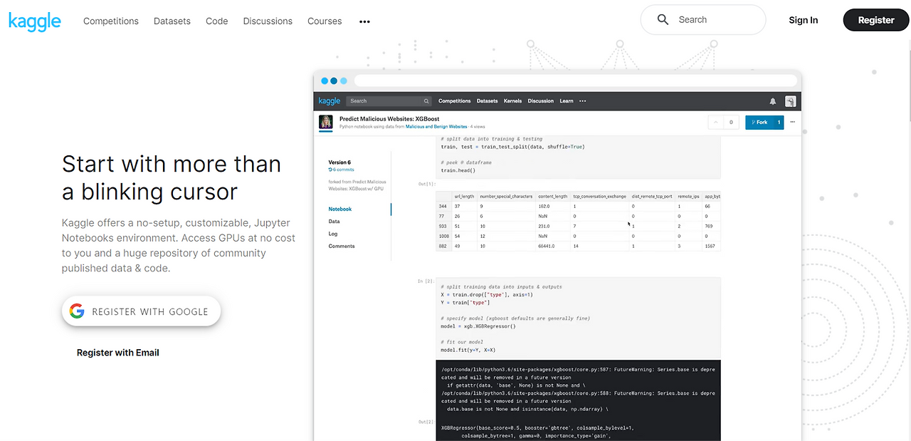Open the Malicious and Benign Websites dataset link
The height and width of the screenshot is (441, 911).
436,127
